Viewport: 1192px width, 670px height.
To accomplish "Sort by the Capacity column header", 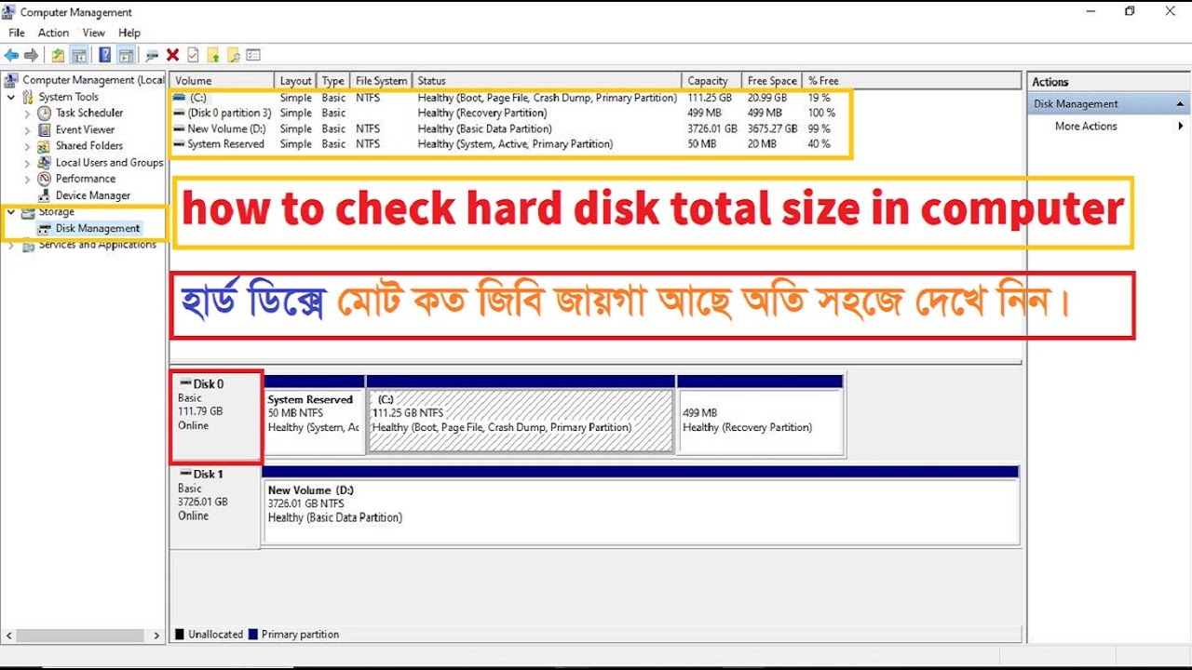I will (x=712, y=81).
